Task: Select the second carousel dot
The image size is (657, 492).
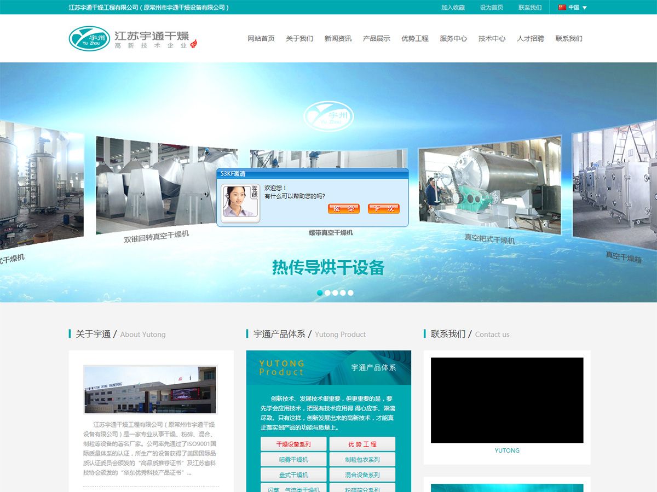Action: pyautogui.click(x=327, y=292)
